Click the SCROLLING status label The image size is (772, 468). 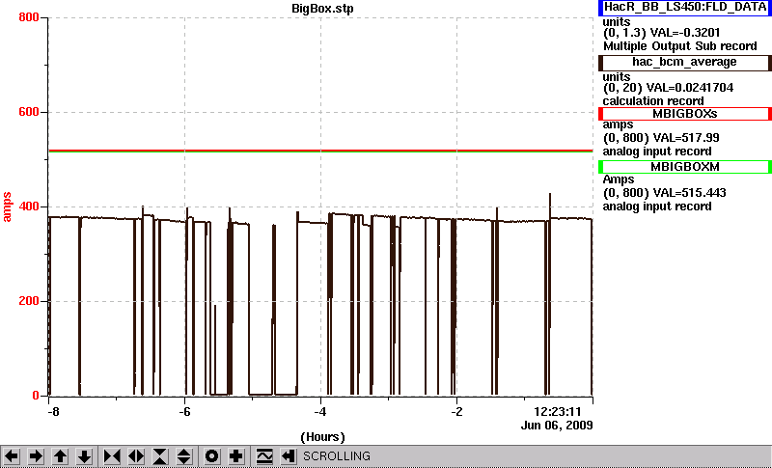pos(337,456)
